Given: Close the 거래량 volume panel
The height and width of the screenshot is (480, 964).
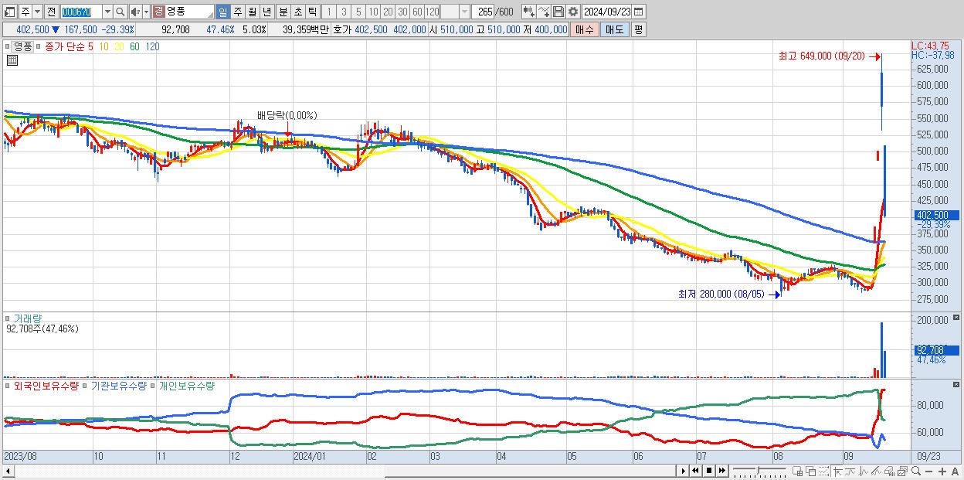Looking at the screenshot, I should (958, 318).
